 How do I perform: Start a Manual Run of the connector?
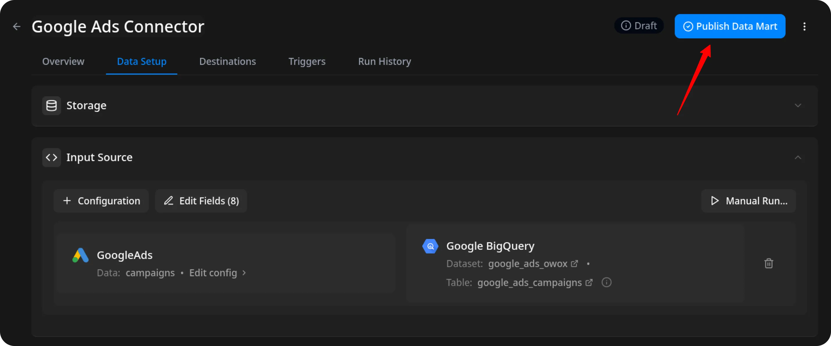tap(748, 201)
